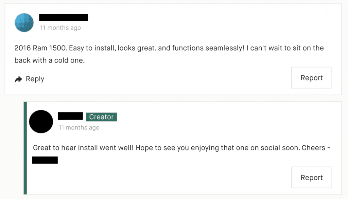The image size is (348, 199).
Task: Click Report on the Creator's reply
Action: [x=311, y=177]
